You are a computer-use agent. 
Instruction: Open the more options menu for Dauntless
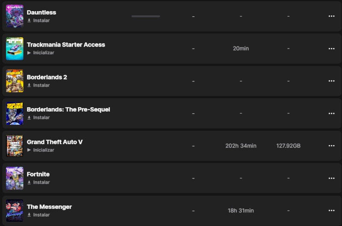point(331,16)
